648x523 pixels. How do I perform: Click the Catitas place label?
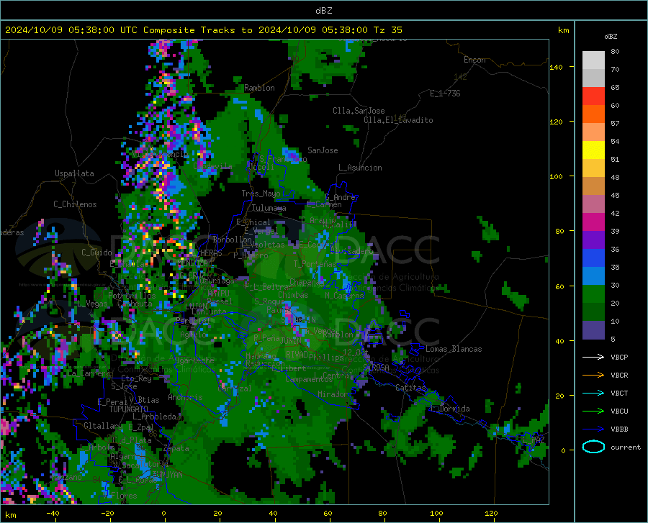pyautogui.click(x=411, y=388)
